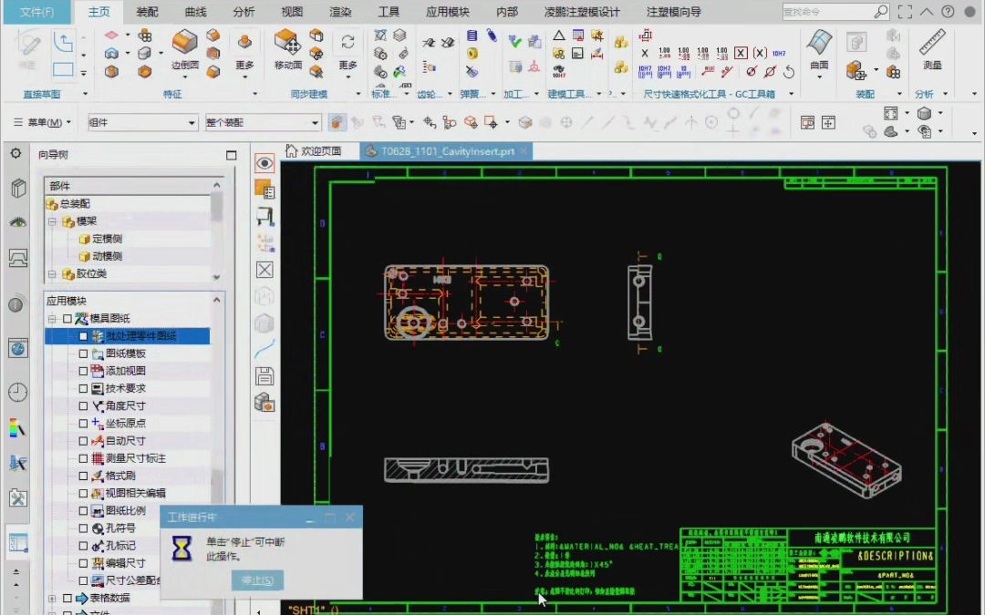Click the fit view icon

pos(891,113)
